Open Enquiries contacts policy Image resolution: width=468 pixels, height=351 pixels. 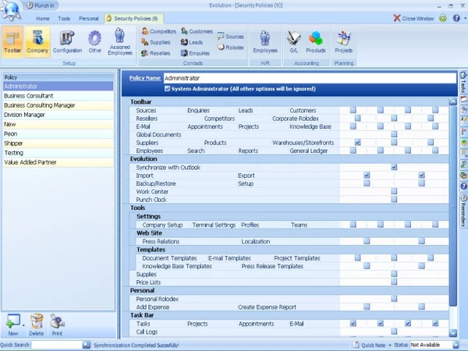tap(195, 53)
